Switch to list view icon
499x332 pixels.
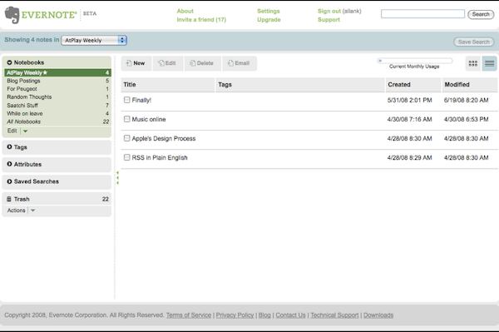[x=490, y=63]
